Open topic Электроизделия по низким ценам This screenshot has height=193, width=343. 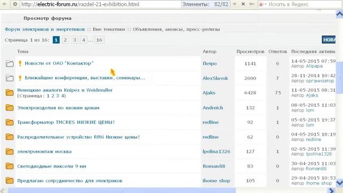pyautogui.click(x=58, y=108)
